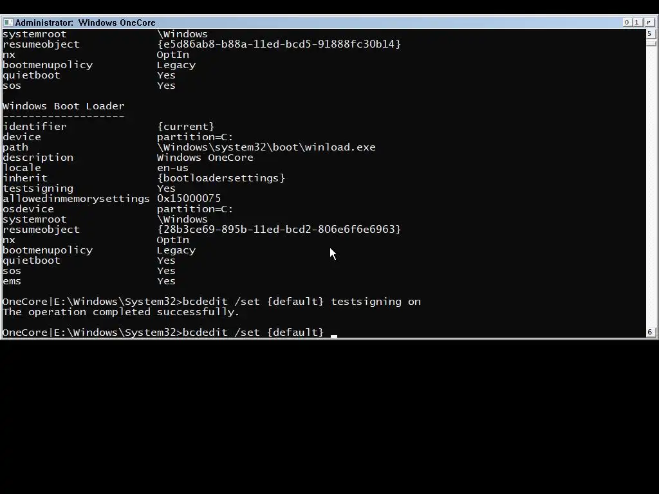The width and height of the screenshot is (659, 494).
Task: Click 'partition=C:' value beside osdevice
Action: click(x=195, y=209)
